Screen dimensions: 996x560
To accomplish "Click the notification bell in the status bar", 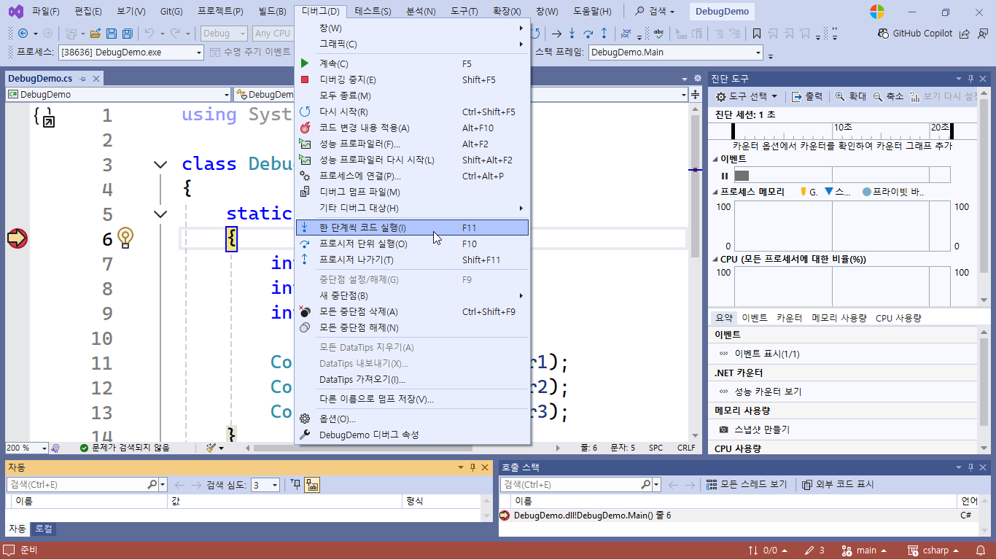I will (x=981, y=551).
